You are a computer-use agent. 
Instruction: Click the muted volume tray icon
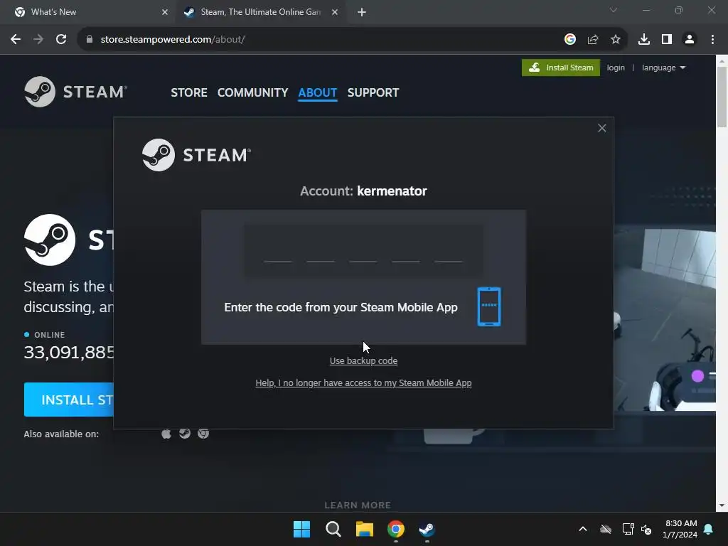point(646,529)
